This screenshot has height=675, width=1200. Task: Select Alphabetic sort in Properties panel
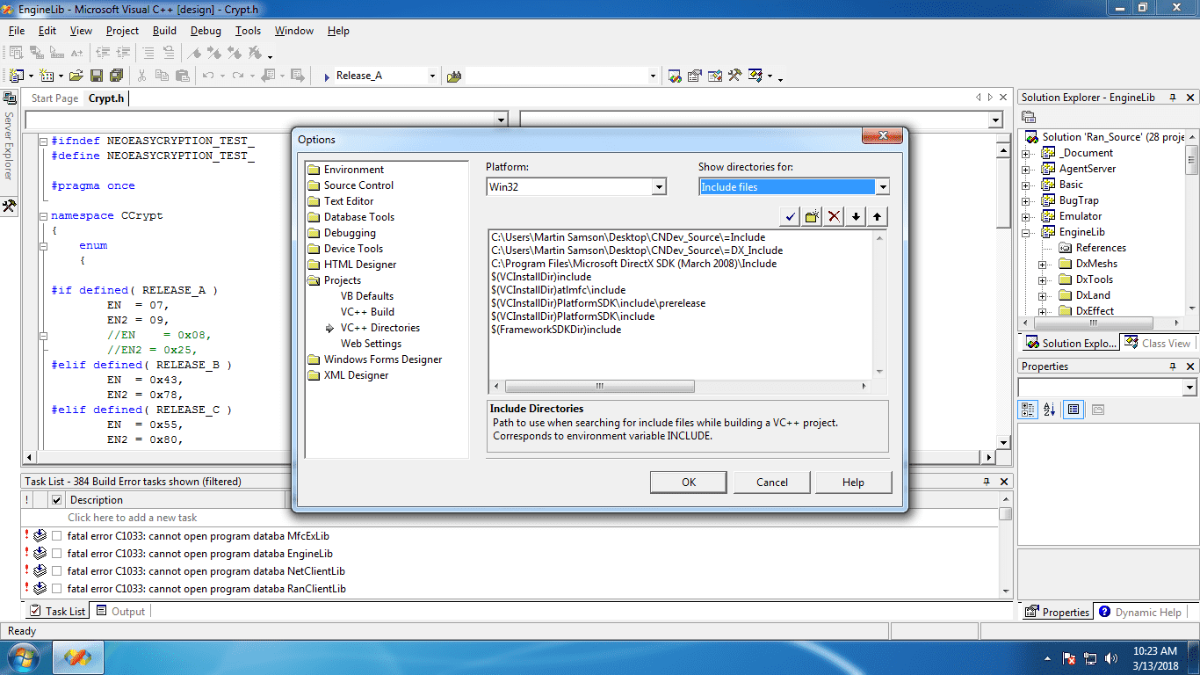tap(1049, 410)
